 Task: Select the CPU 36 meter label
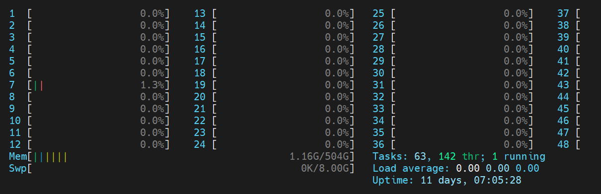pyautogui.click(x=378, y=145)
